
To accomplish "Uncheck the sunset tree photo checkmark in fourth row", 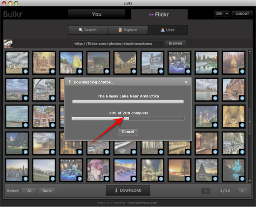I will (x=52, y=152).
